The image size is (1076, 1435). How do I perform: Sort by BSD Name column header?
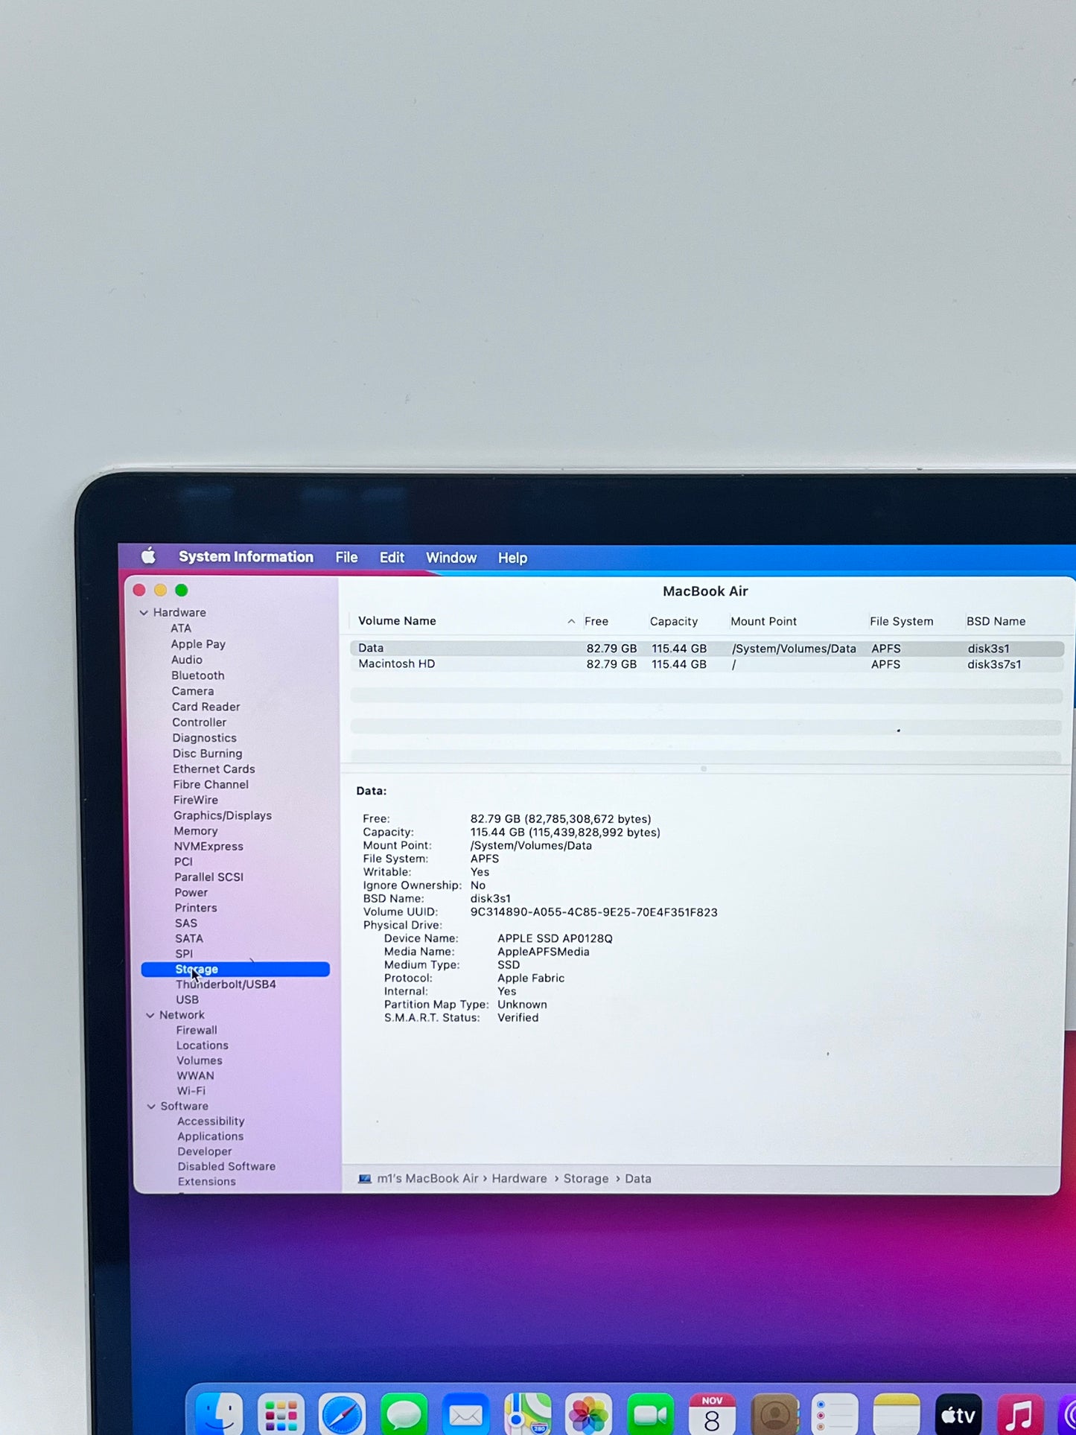tap(996, 621)
